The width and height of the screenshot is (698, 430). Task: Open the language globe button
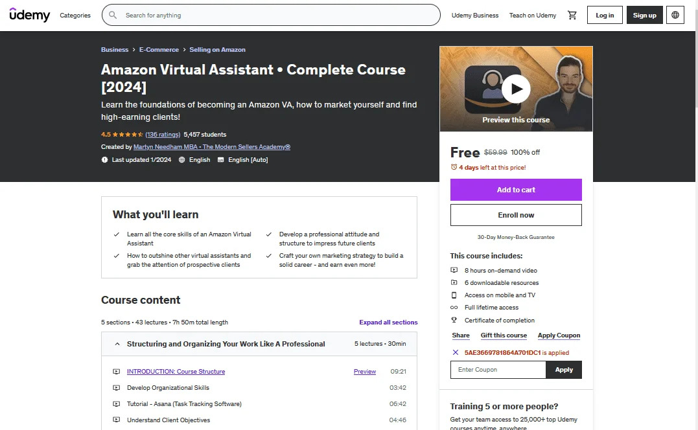[675, 15]
